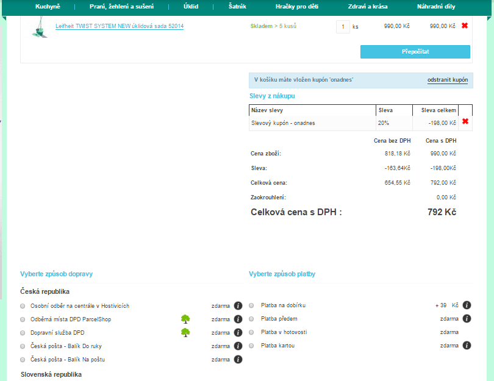Choose Dopravní služba DPD delivery option

23,333
